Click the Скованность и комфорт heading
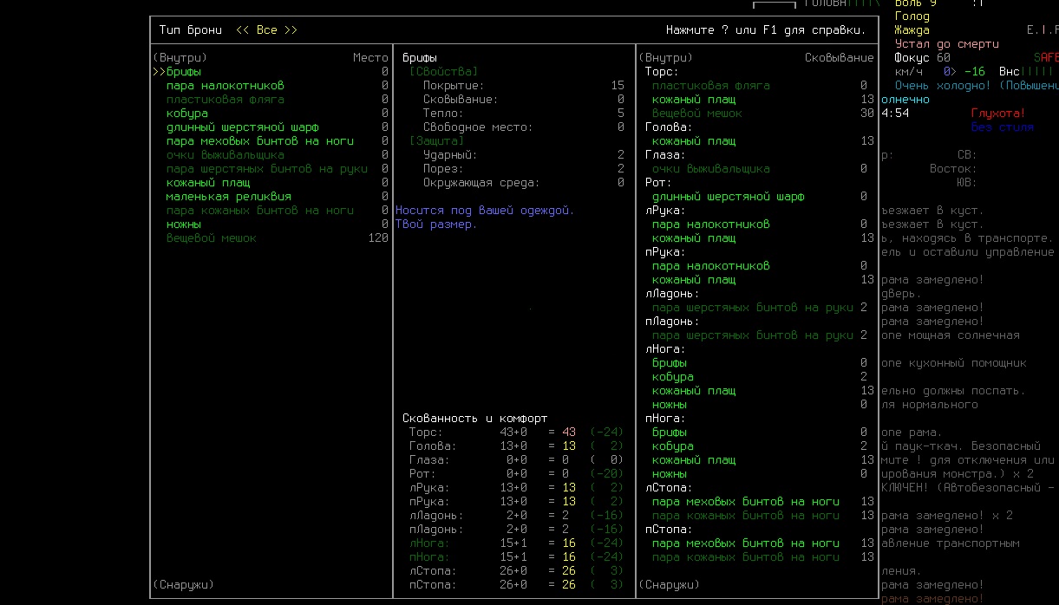The width and height of the screenshot is (1059, 605). (475, 418)
